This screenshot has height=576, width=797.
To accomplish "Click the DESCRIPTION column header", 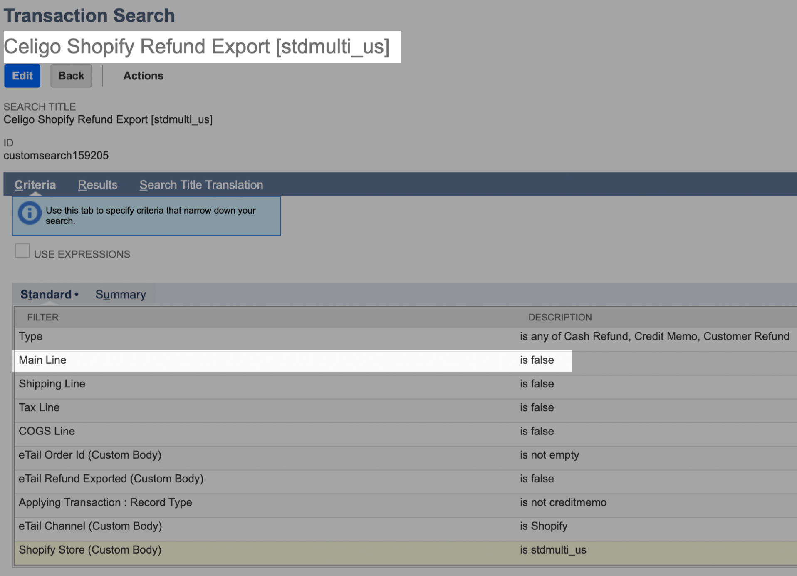I will point(560,318).
